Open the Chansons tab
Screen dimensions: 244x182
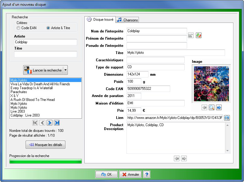pos(127,20)
